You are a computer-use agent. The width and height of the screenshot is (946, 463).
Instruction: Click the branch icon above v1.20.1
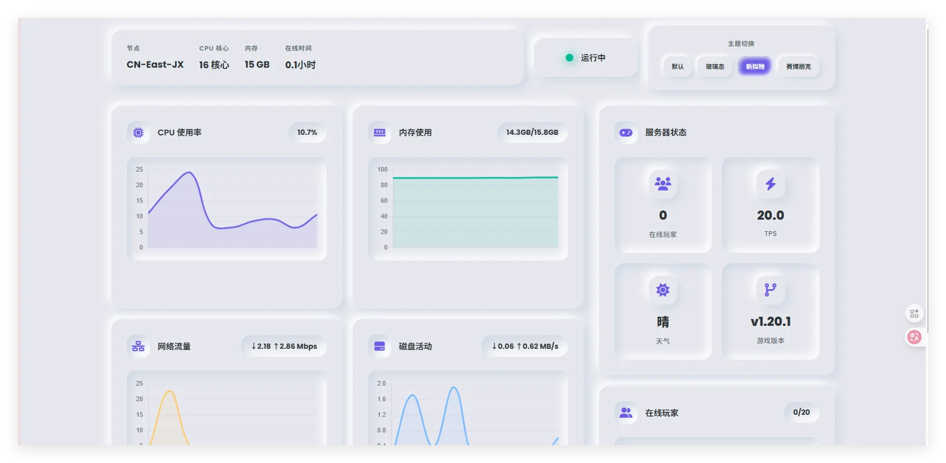point(770,290)
